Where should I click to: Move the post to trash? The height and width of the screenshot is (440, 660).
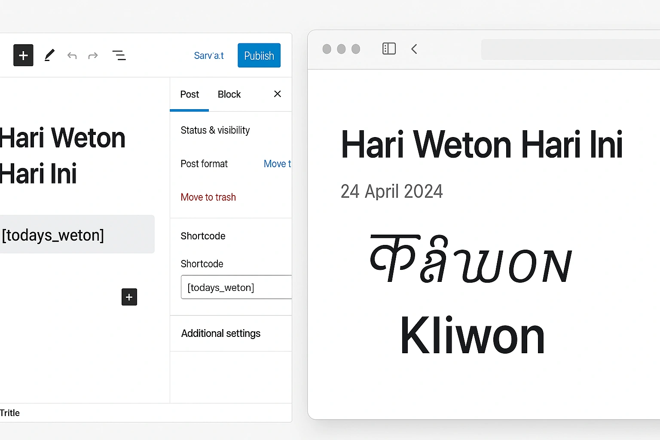pos(208,197)
